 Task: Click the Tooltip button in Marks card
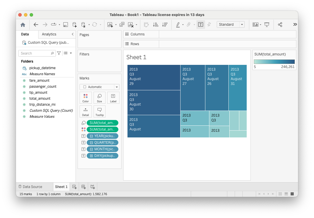click(100, 111)
